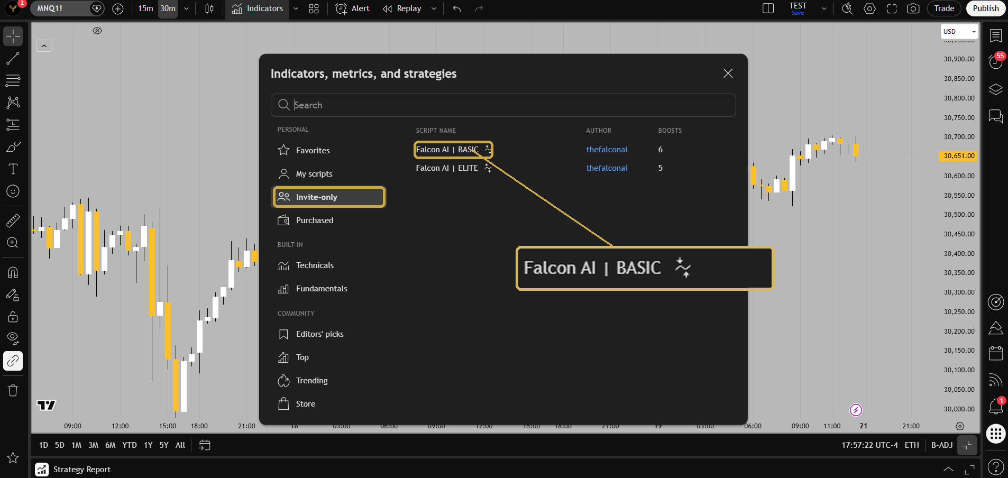Image resolution: width=1008 pixels, height=478 pixels.
Task: Select the Favorites category
Action: tap(328, 150)
